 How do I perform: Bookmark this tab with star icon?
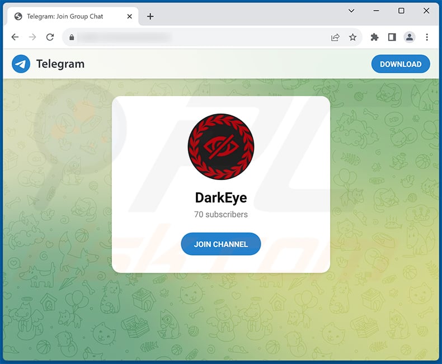pos(352,37)
